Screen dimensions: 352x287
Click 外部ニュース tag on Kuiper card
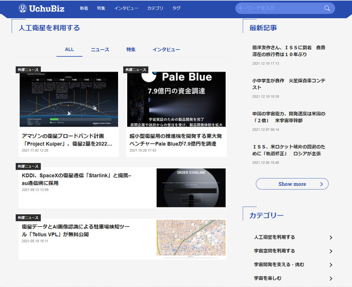click(28, 70)
